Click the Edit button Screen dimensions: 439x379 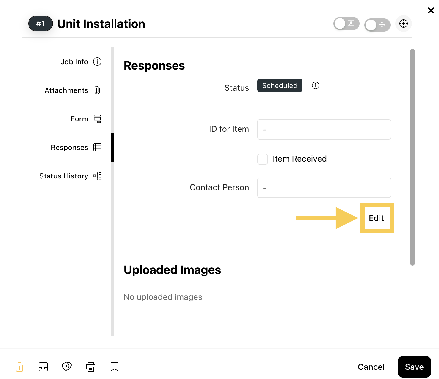coord(377,218)
